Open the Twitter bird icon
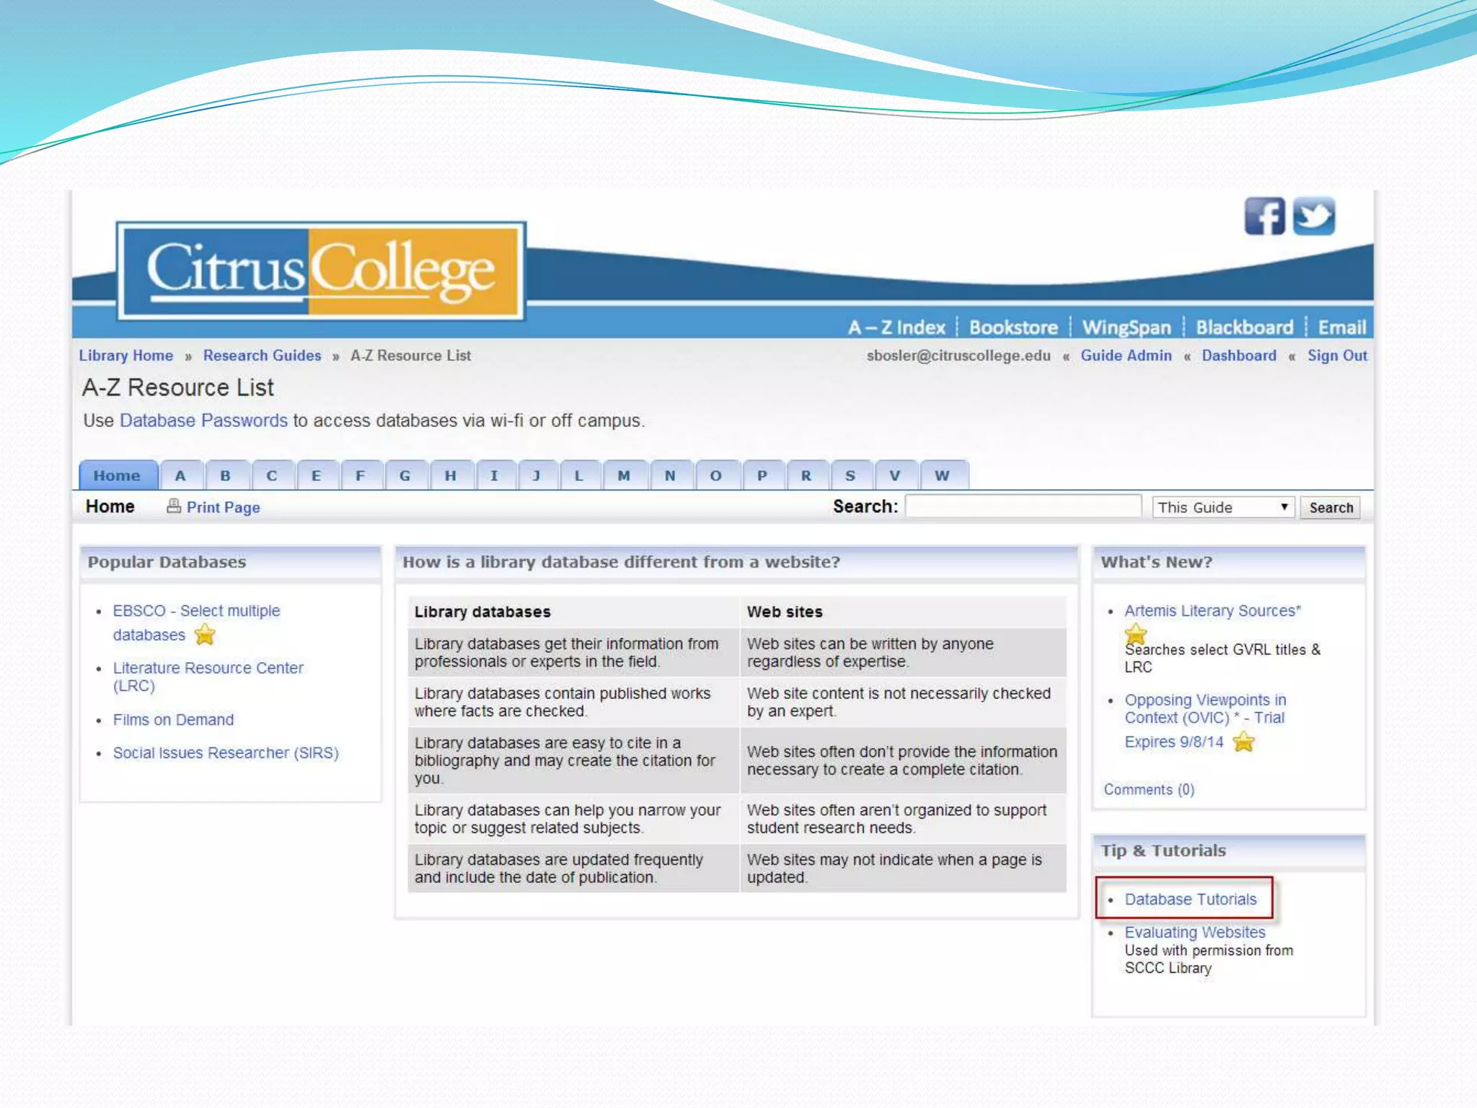The height and width of the screenshot is (1108, 1477). point(1314,216)
